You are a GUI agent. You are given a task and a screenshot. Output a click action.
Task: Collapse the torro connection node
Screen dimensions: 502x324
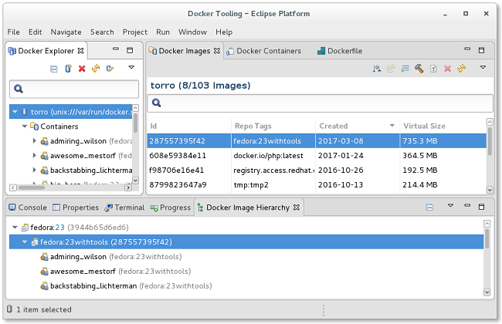15,112
